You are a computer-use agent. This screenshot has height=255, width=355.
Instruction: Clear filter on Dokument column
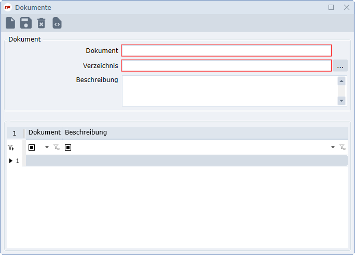pos(57,147)
